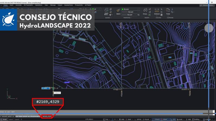Open the AI Predict ribbon tab
216x121 pixels.
[x=88, y=5]
